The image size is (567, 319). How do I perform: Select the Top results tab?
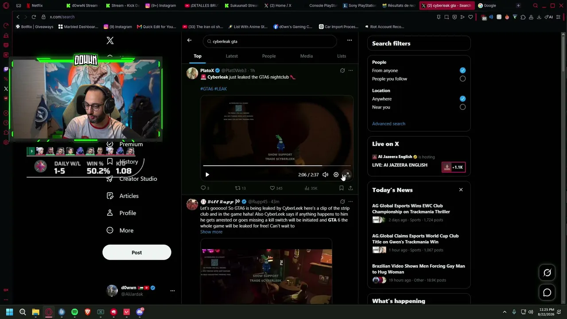198,56
